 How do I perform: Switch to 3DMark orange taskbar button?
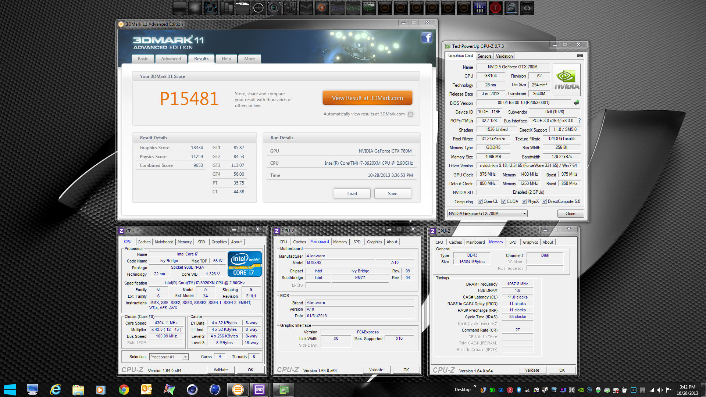click(x=238, y=390)
